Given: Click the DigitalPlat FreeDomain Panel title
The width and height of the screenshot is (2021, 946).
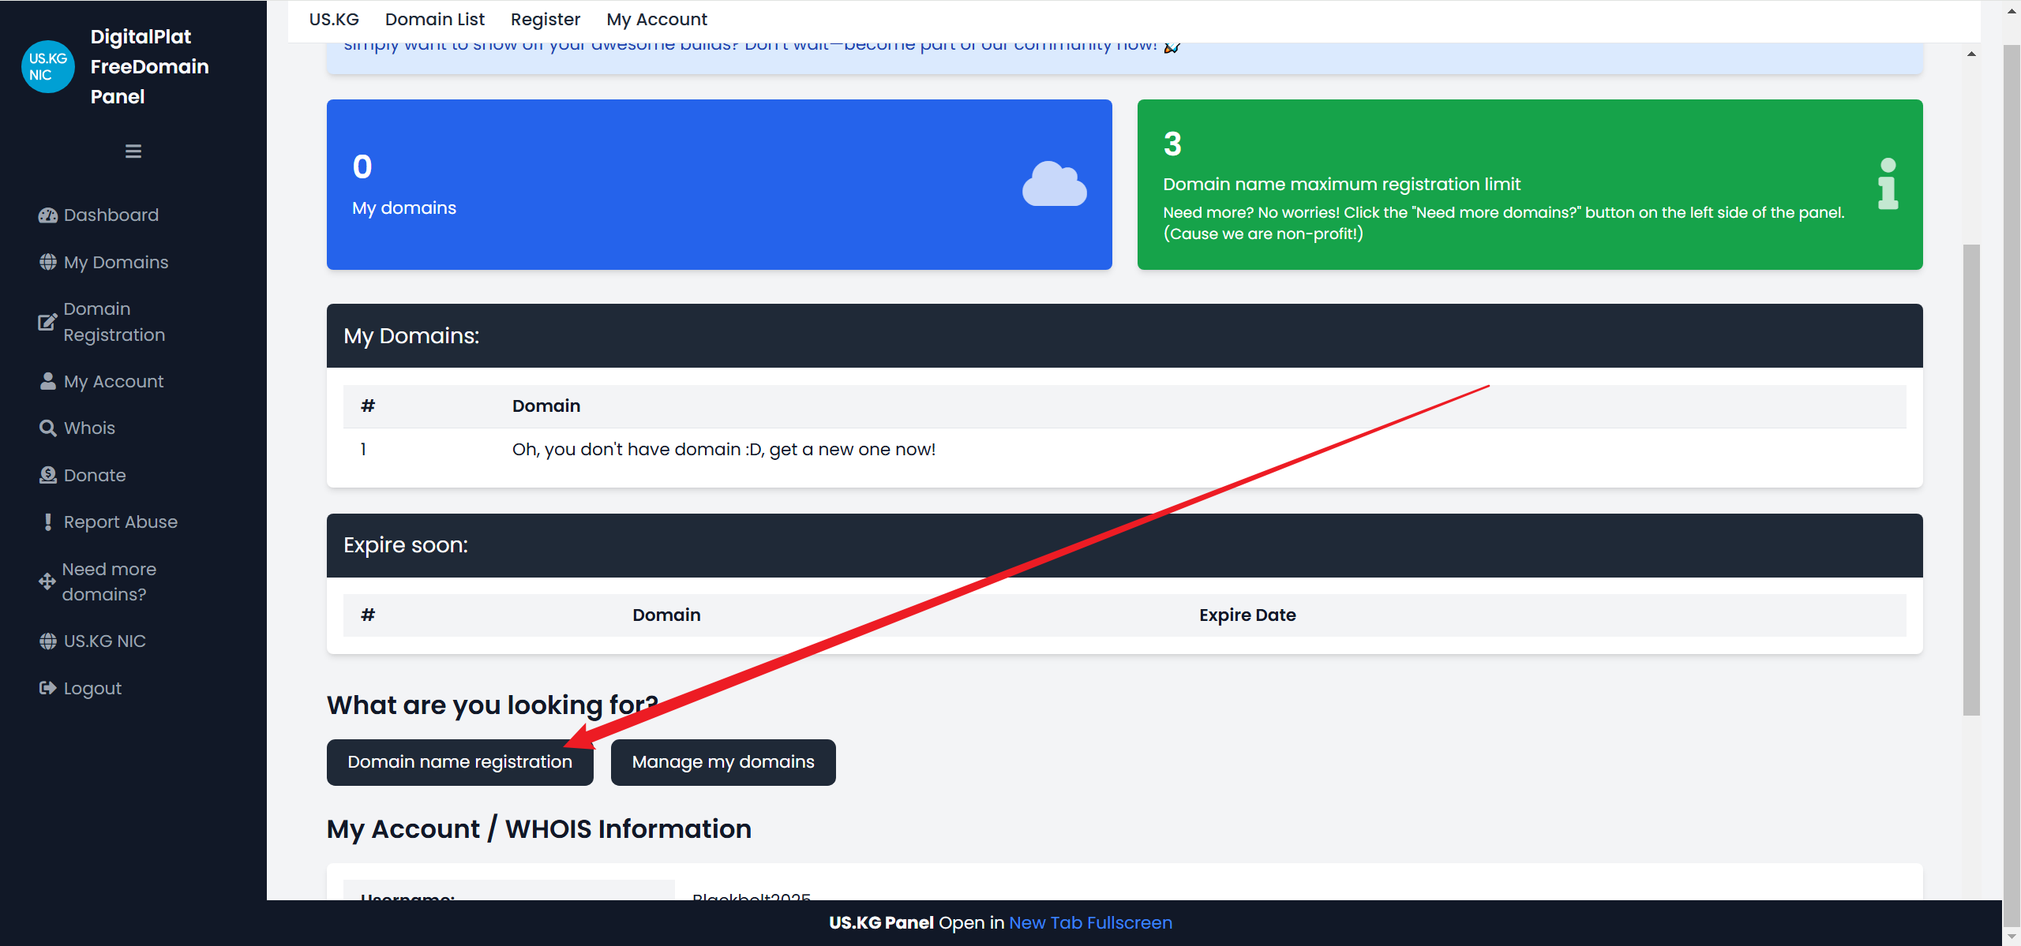Looking at the screenshot, I should click(150, 66).
